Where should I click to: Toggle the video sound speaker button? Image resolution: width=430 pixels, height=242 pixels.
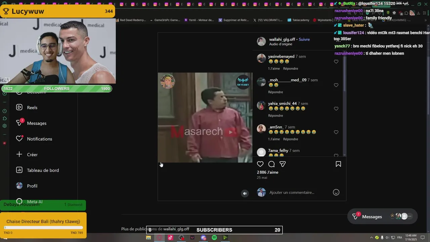(x=245, y=193)
